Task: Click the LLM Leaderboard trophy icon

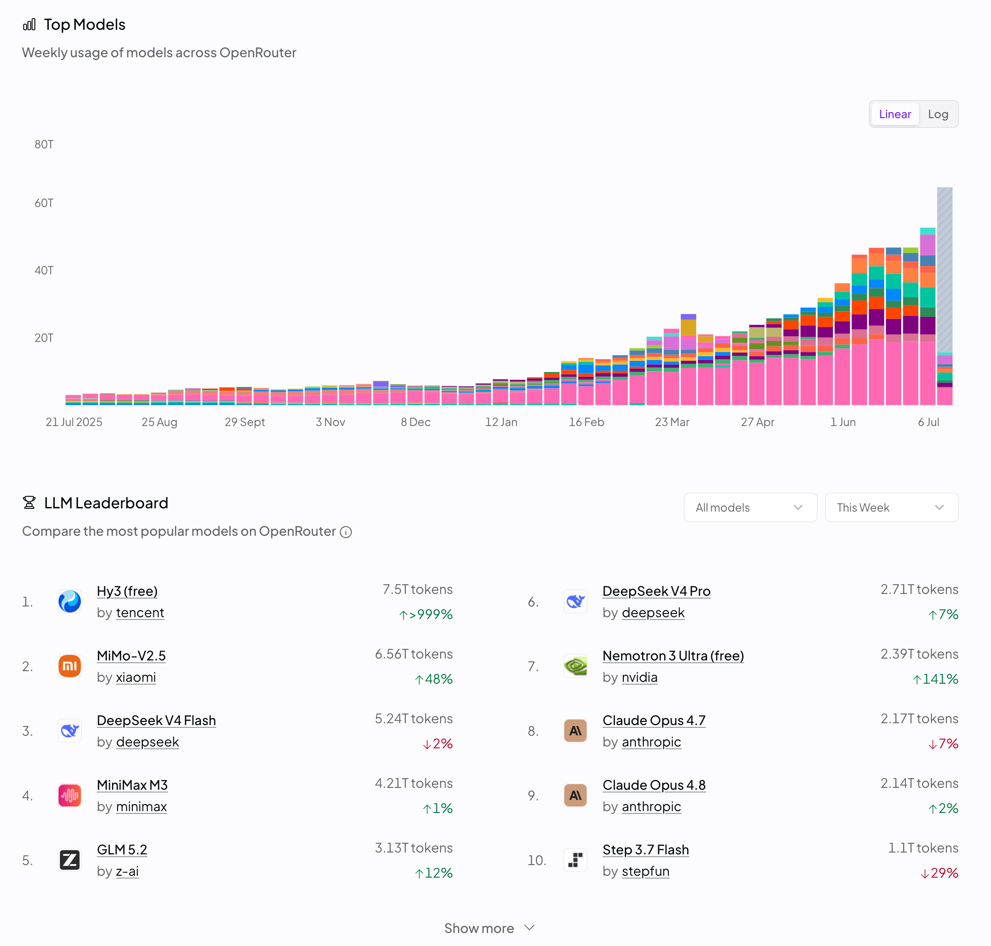Action: [x=29, y=503]
